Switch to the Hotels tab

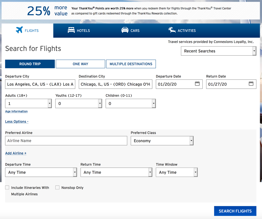pyautogui.click(x=79, y=30)
